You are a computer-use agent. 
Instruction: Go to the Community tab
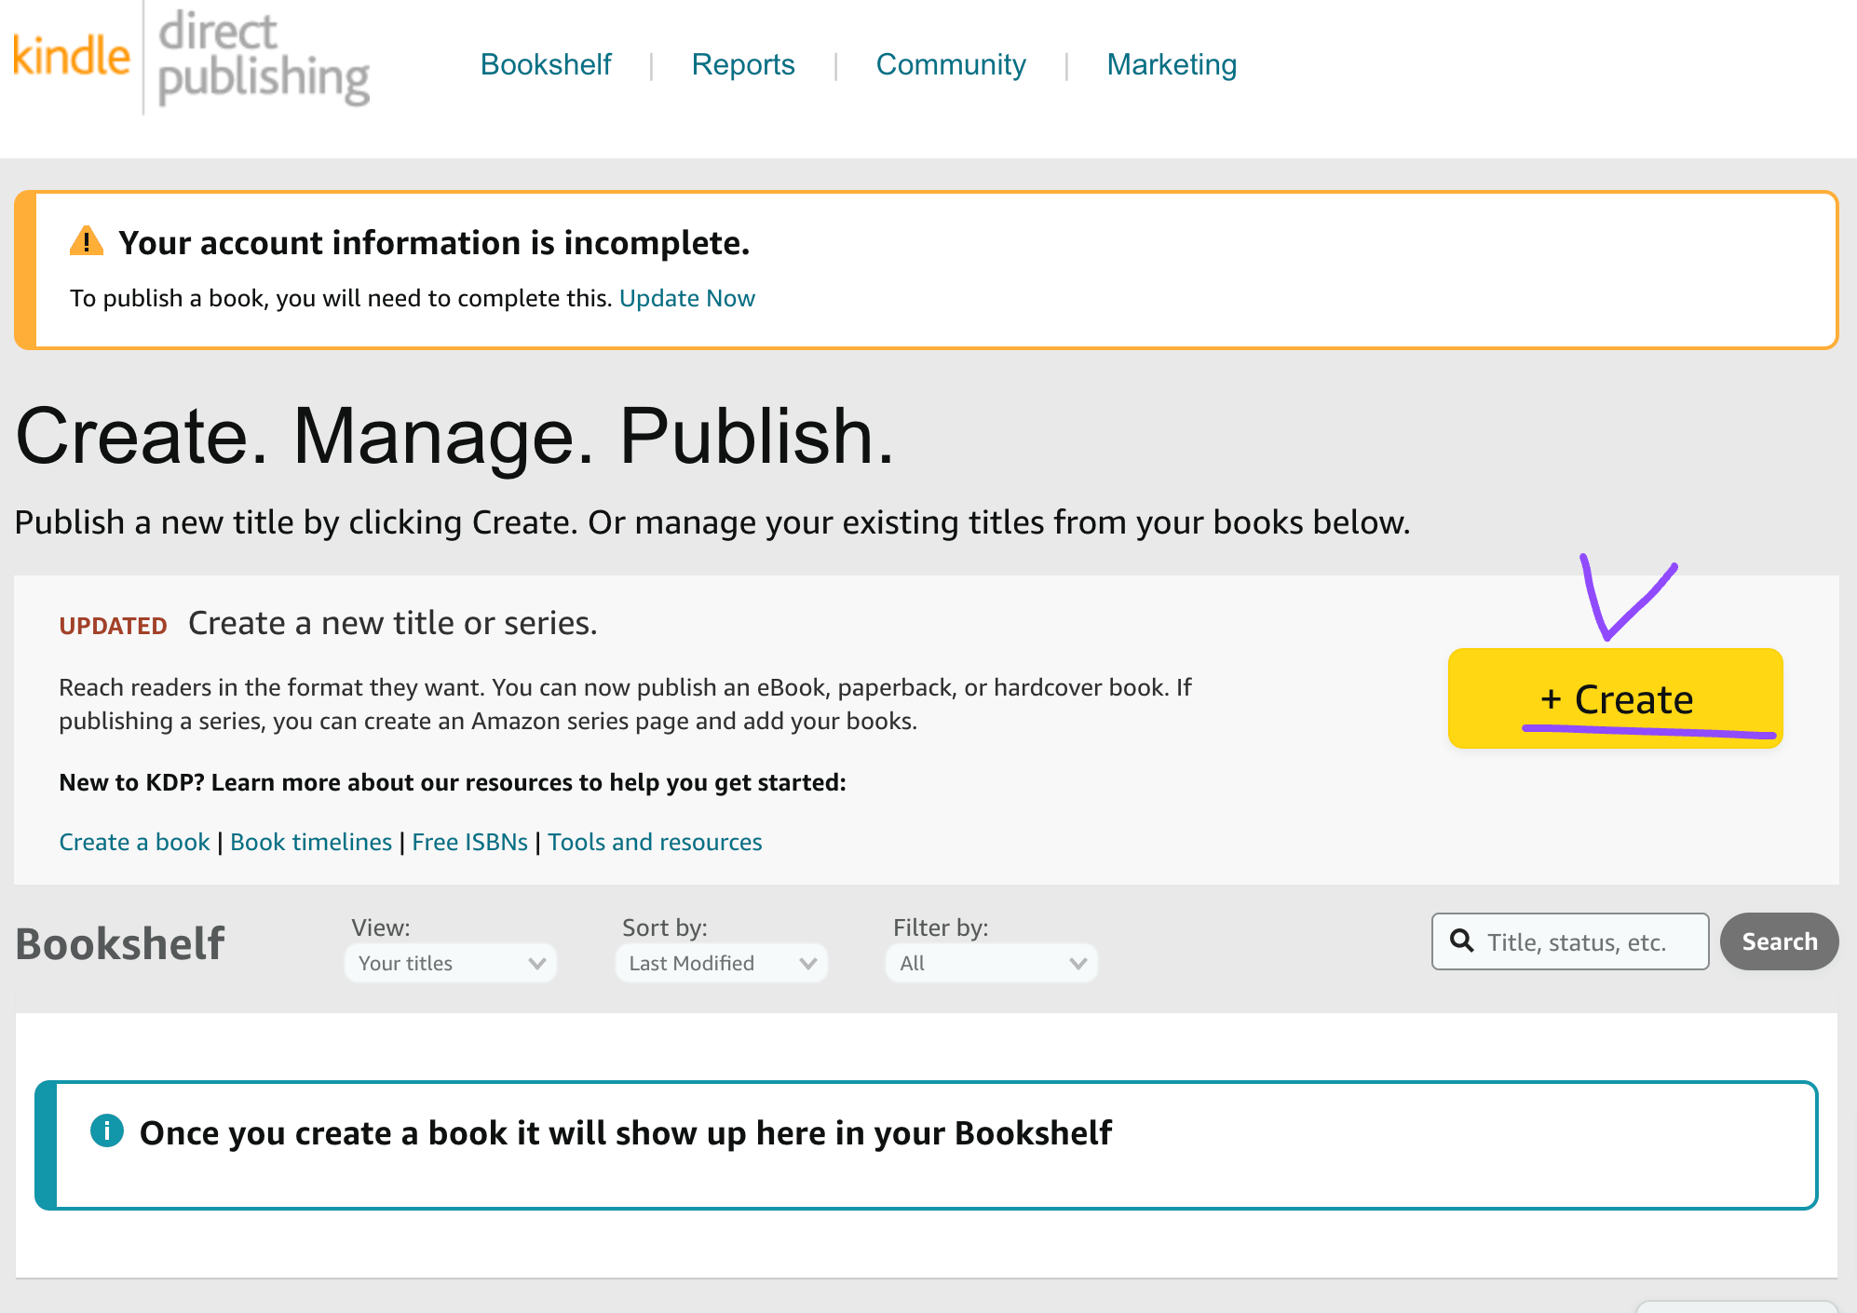click(950, 64)
